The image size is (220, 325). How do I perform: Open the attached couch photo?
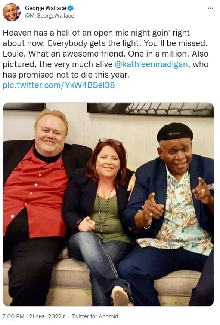point(108,204)
